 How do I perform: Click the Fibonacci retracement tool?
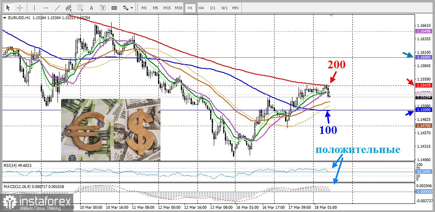click(80, 8)
